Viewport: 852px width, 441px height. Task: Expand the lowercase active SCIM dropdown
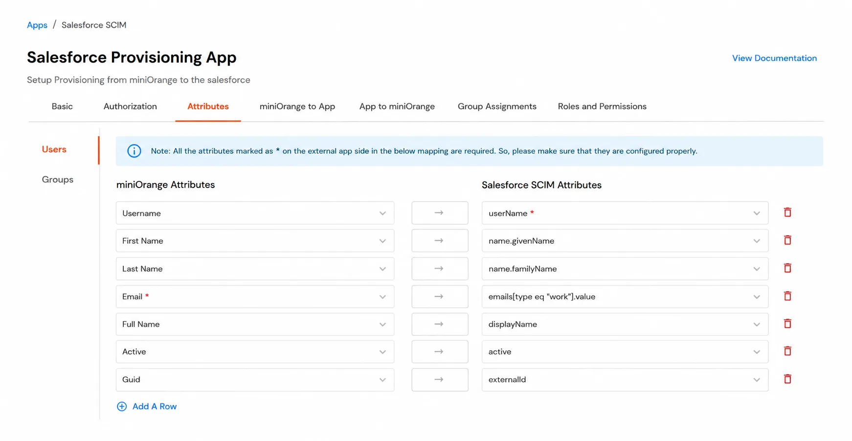(x=625, y=352)
